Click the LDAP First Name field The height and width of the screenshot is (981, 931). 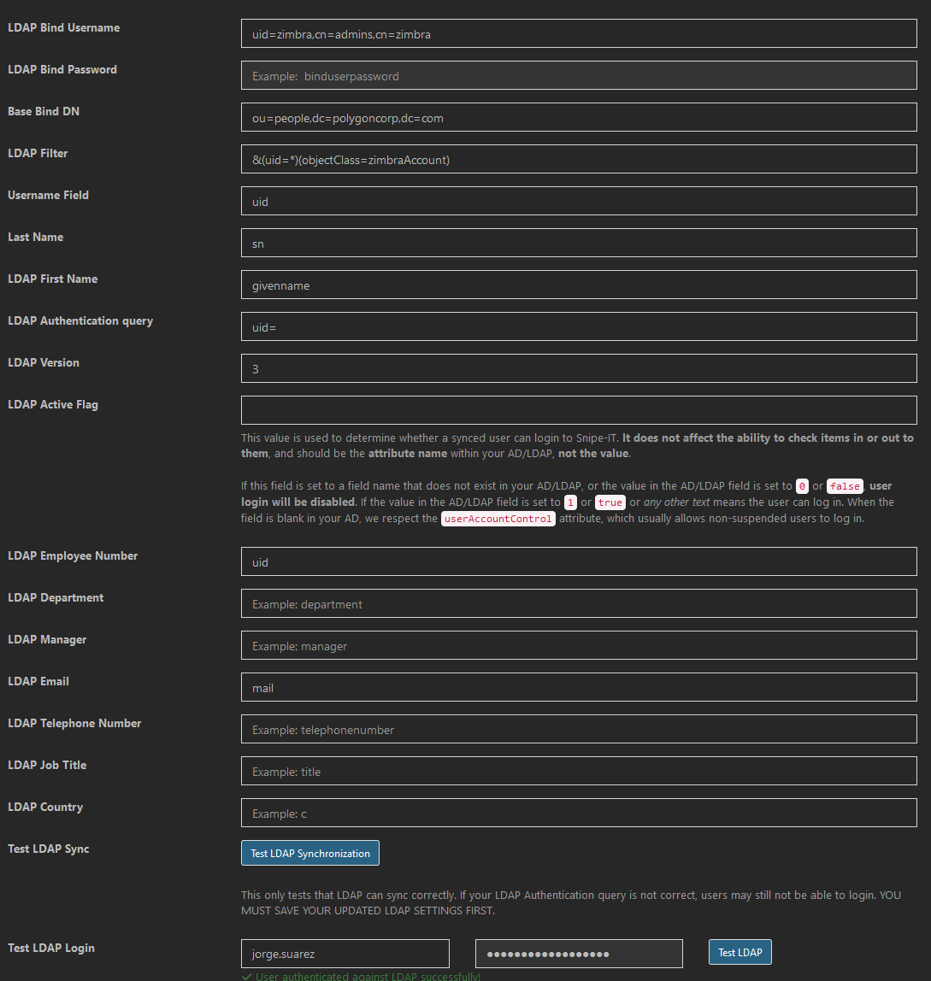coord(578,284)
